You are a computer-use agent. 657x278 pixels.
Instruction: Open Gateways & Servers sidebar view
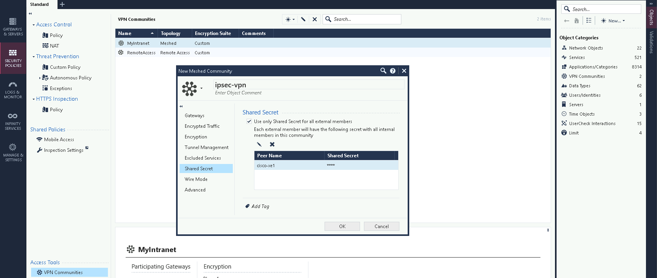point(13,26)
